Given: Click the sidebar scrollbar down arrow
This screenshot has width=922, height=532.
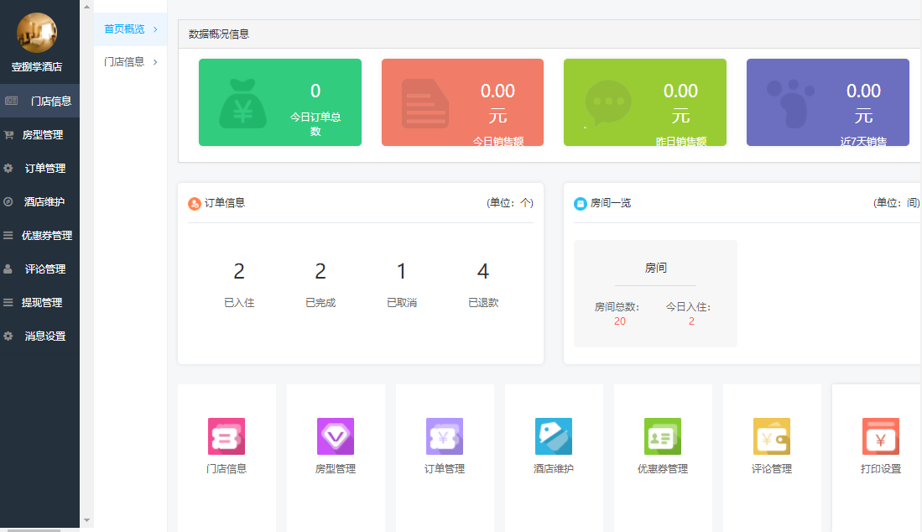Looking at the screenshot, I should point(86,520).
